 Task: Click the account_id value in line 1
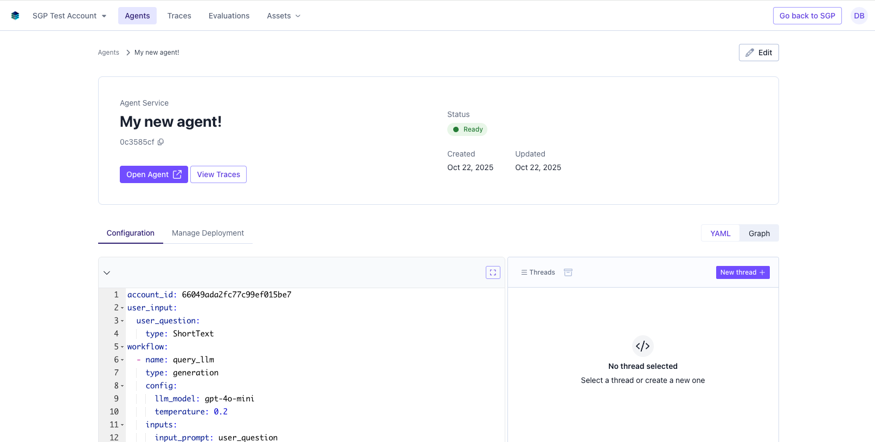236,295
